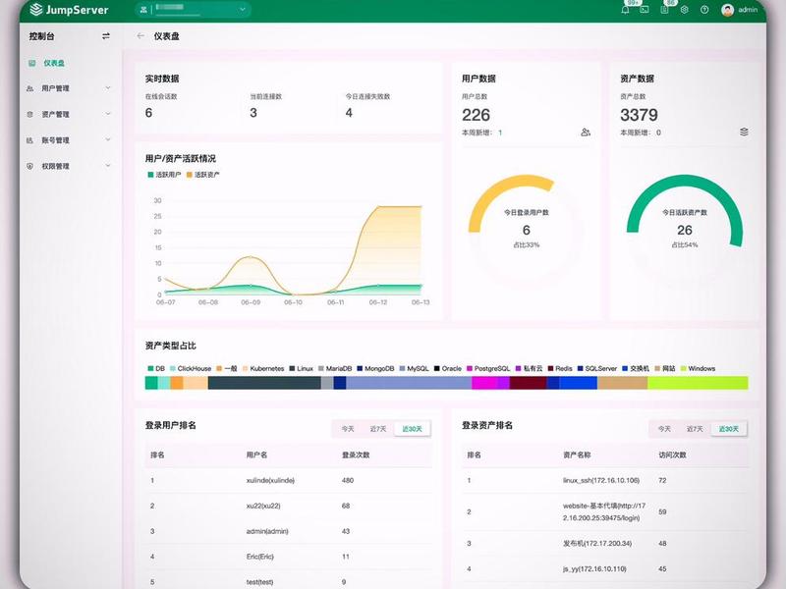The image size is (786, 589).
Task: Expand 账号管理 chevron
Action: pyautogui.click(x=108, y=139)
